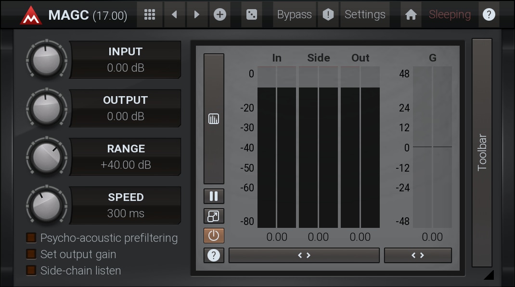Image resolution: width=515 pixels, height=287 pixels.
Task: Pop out meters in separate window
Action: pyautogui.click(x=214, y=216)
